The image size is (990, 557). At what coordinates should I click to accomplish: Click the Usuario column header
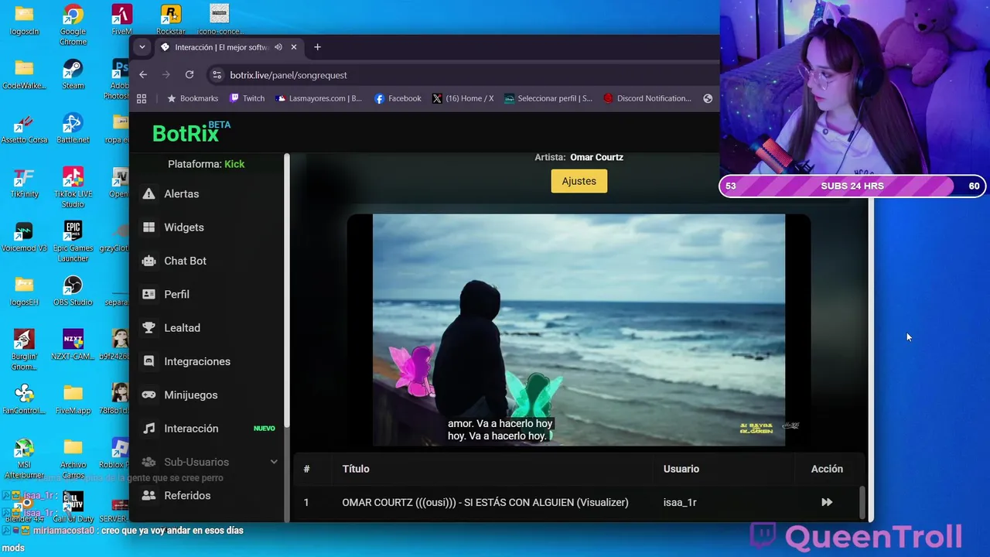(x=681, y=469)
